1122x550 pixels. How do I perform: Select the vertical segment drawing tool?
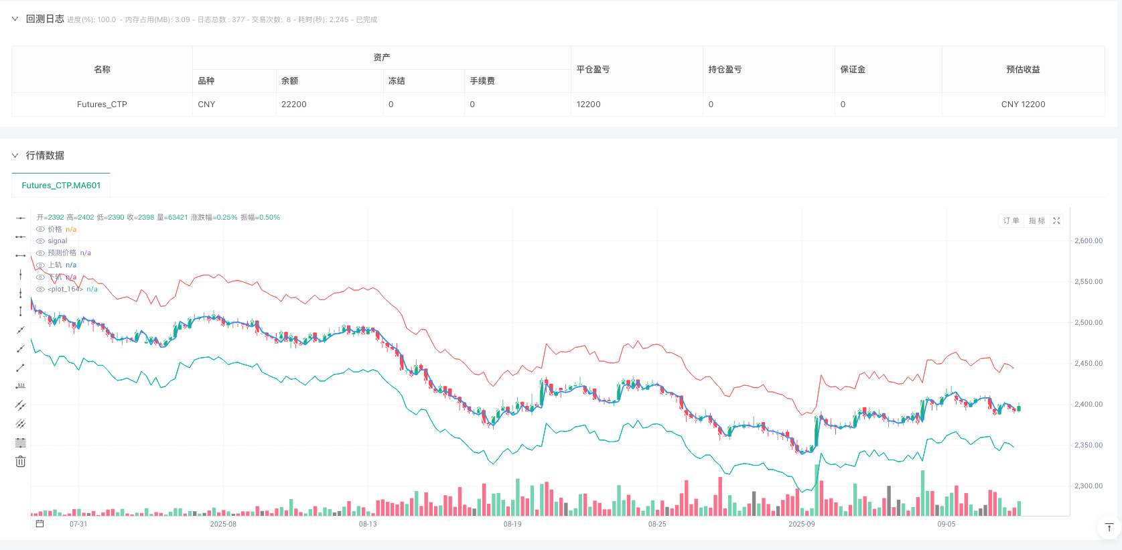pyautogui.click(x=21, y=312)
